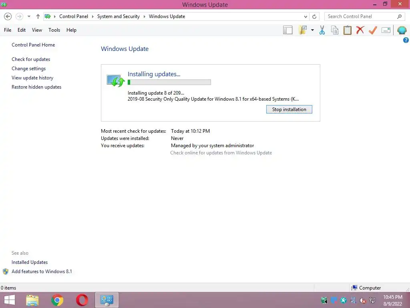The height and width of the screenshot is (308, 410).
Task: Click the Control Panel icon in address bar
Action: [48, 16]
